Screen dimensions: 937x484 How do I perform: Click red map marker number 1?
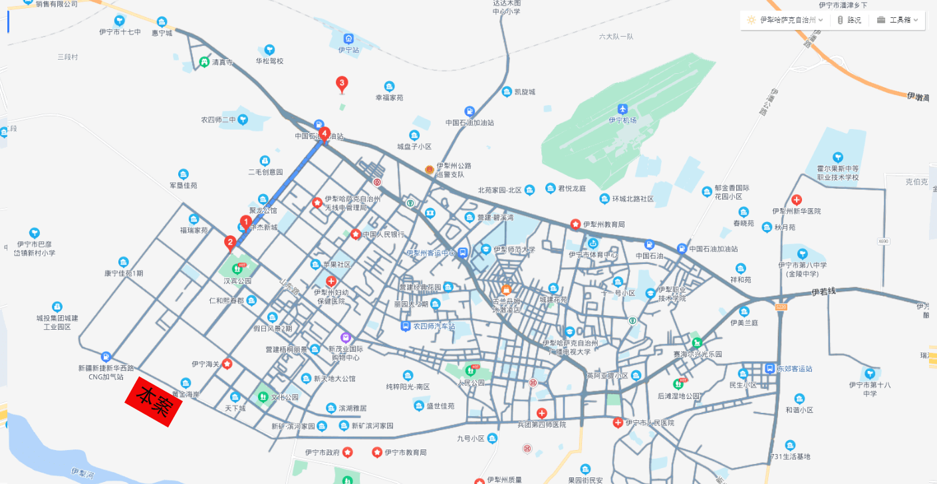245,223
